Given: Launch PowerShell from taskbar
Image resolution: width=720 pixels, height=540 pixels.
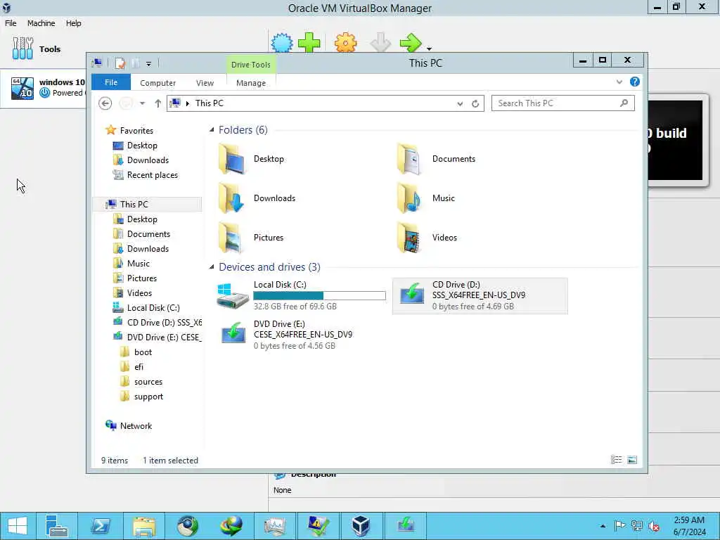Looking at the screenshot, I should tap(100, 526).
